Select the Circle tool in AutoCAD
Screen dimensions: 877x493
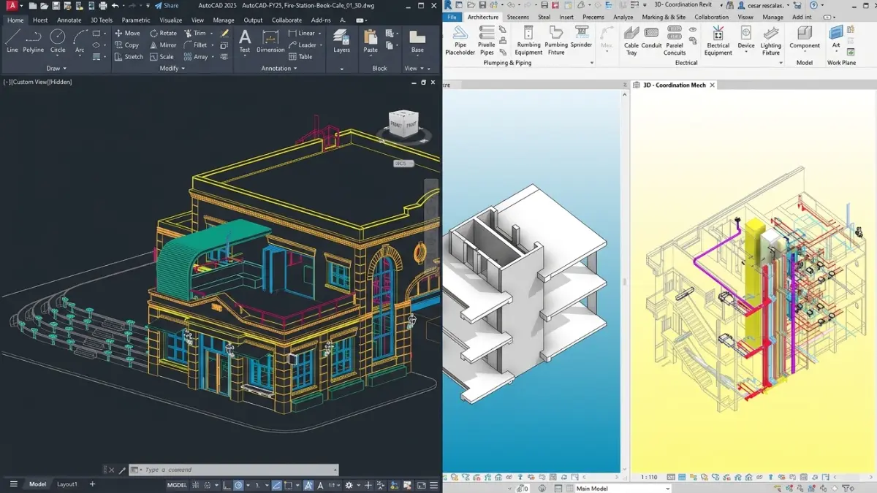[x=58, y=41]
